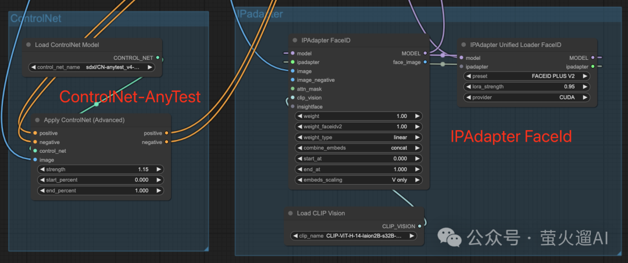Open the clip_name CLIP-ViT-H-14 dropdown

click(x=354, y=236)
